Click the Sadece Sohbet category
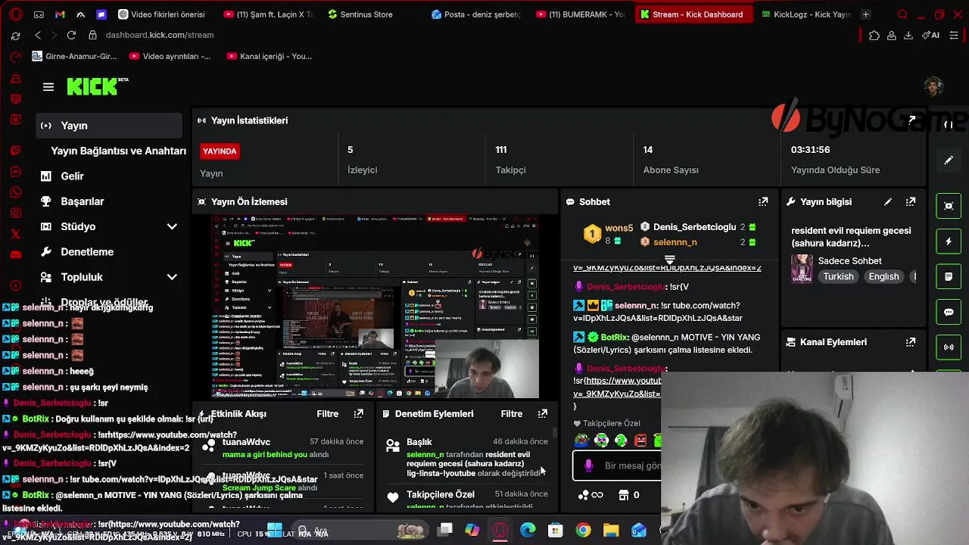The width and height of the screenshot is (969, 545). tap(849, 261)
